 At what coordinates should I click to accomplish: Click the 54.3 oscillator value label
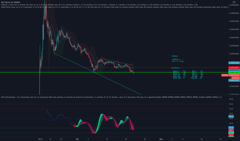[231, 116]
